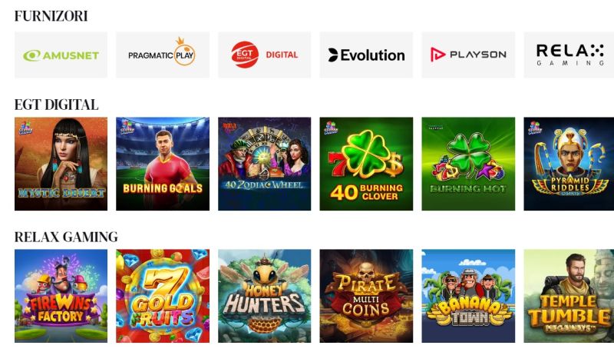614x352 pixels.
Task: Launch the FireWins Factory game
Action: [x=61, y=296]
